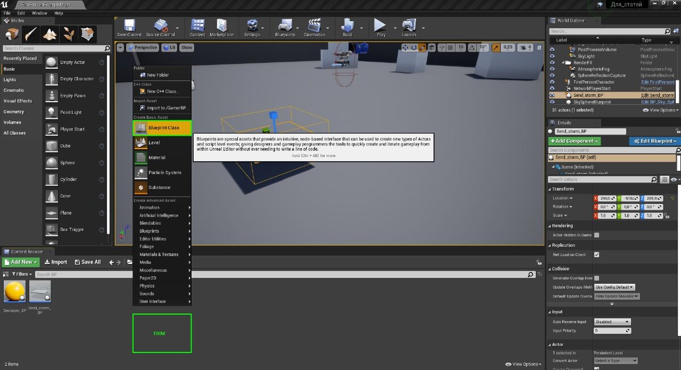The width and height of the screenshot is (681, 370).
Task: Go back in Content Browser history
Action: 112,262
